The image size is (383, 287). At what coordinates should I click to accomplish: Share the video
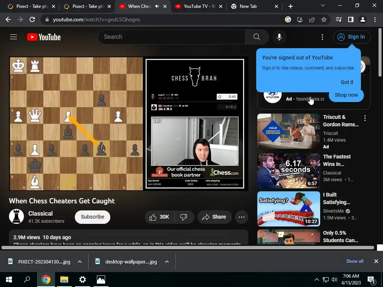214,217
